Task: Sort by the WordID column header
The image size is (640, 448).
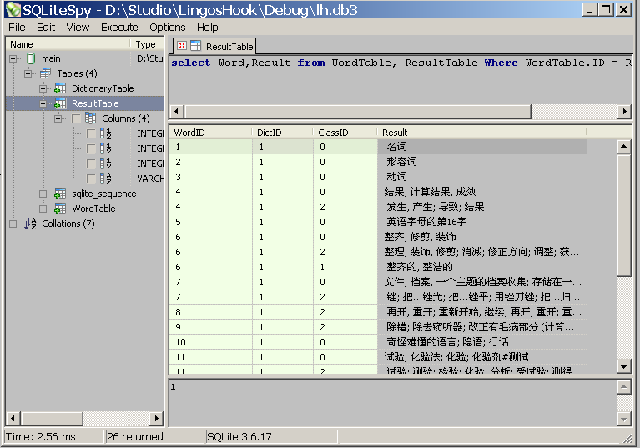Action: point(210,133)
